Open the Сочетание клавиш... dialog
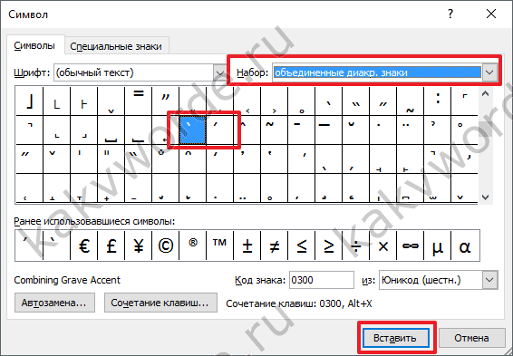 [x=160, y=303]
